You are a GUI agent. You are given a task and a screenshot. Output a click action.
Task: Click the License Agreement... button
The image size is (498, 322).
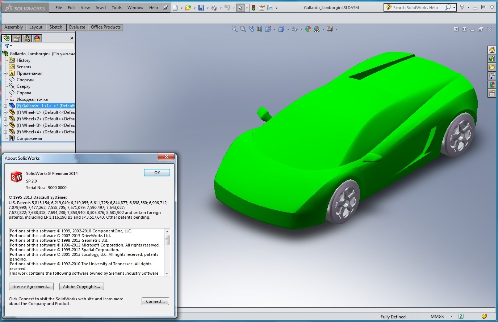point(31,287)
